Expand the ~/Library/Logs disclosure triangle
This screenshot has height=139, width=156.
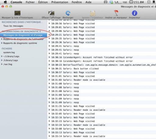pyautogui.click(x=2, y=56)
